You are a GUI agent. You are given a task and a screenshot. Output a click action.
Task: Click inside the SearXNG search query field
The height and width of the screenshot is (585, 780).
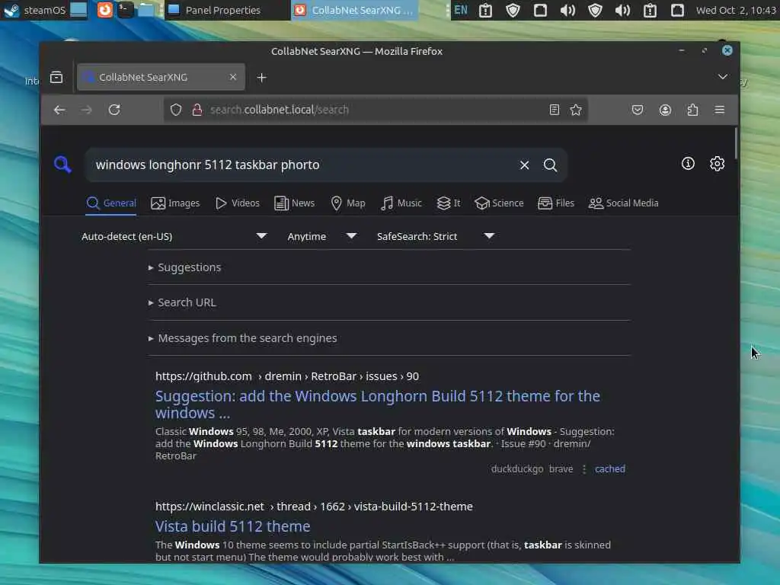coord(303,165)
